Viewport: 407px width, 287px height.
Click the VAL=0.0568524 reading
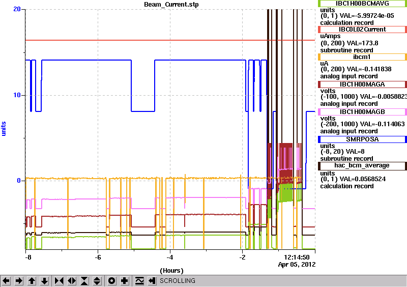click(x=363, y=179)
